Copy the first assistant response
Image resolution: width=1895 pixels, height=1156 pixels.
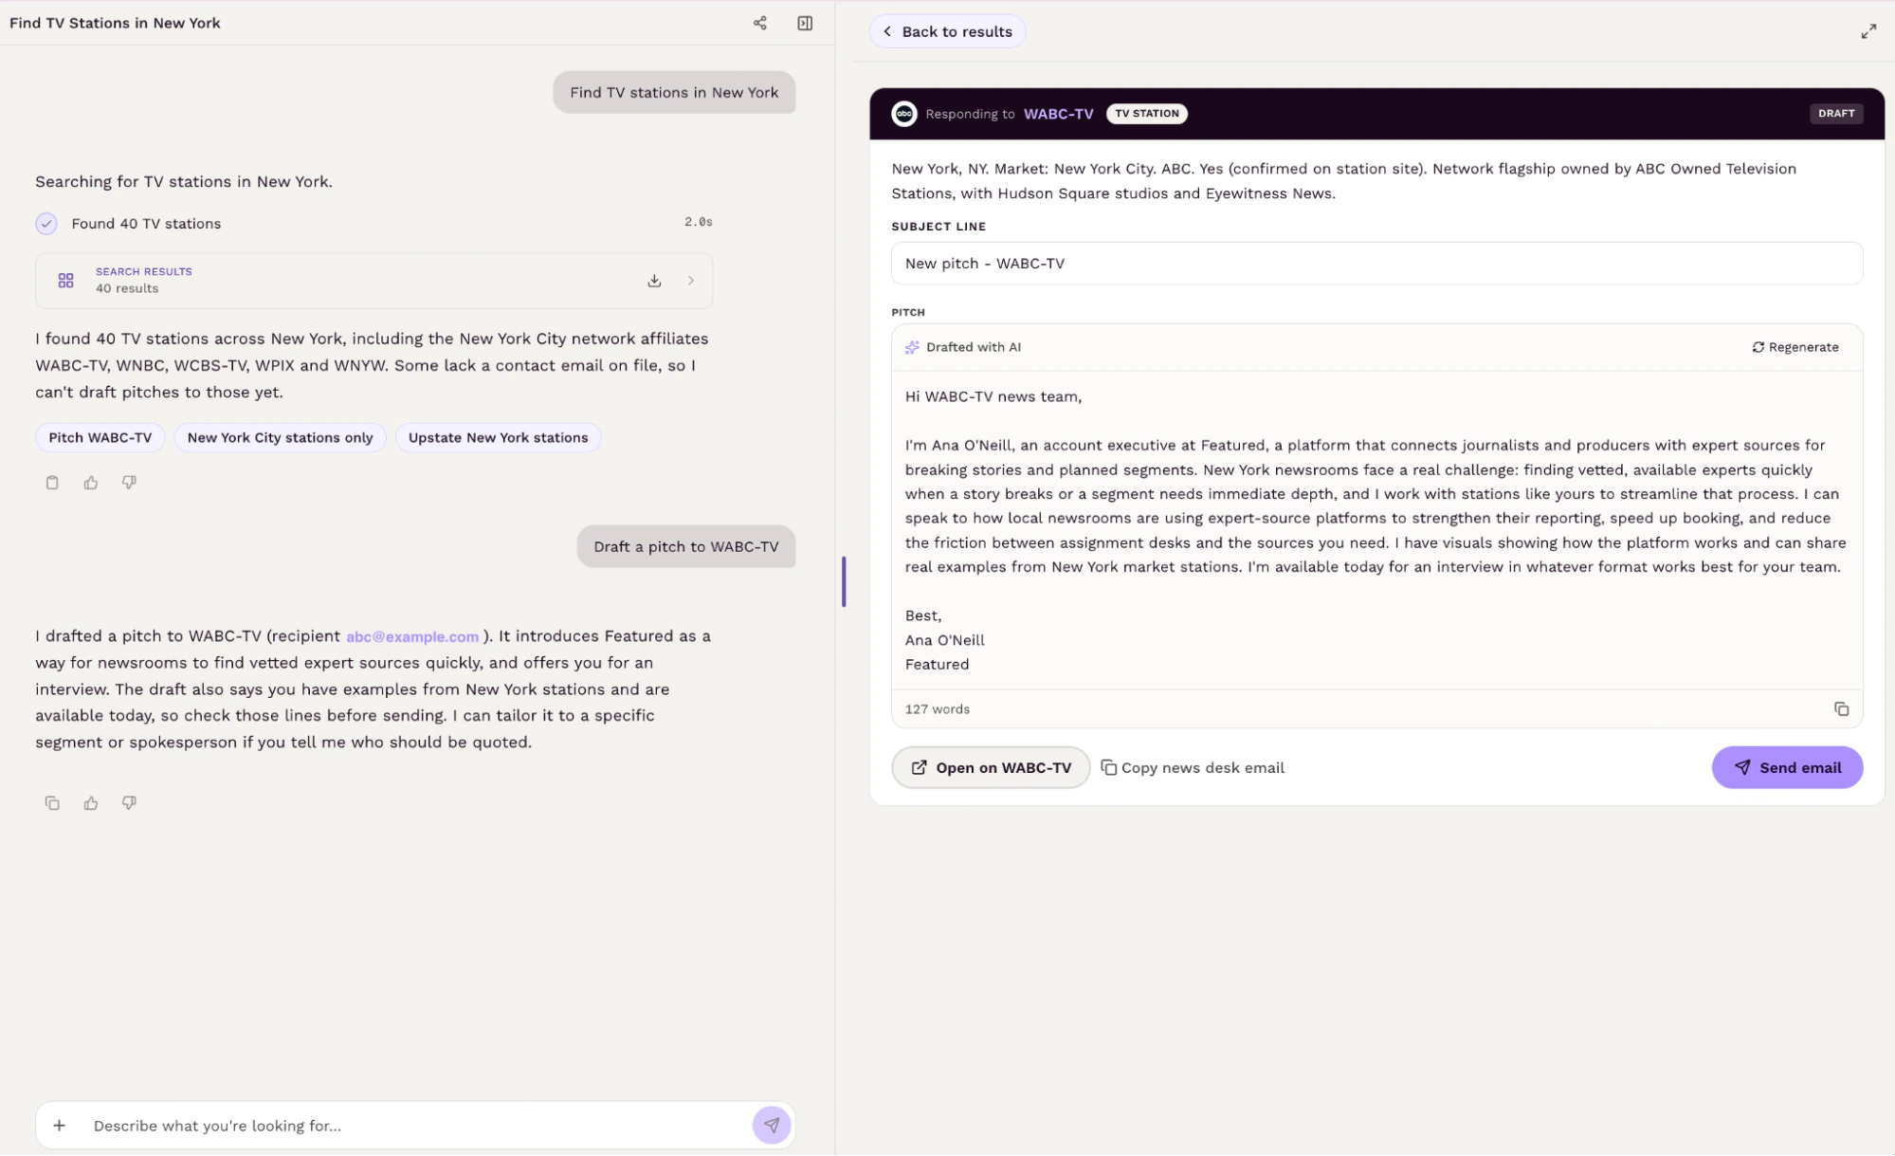52,483
